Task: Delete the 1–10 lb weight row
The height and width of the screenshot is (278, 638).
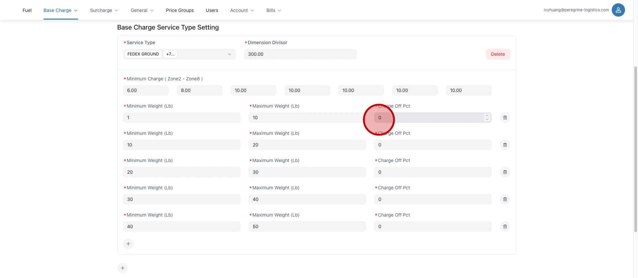Action: click(x=505, y=118)
